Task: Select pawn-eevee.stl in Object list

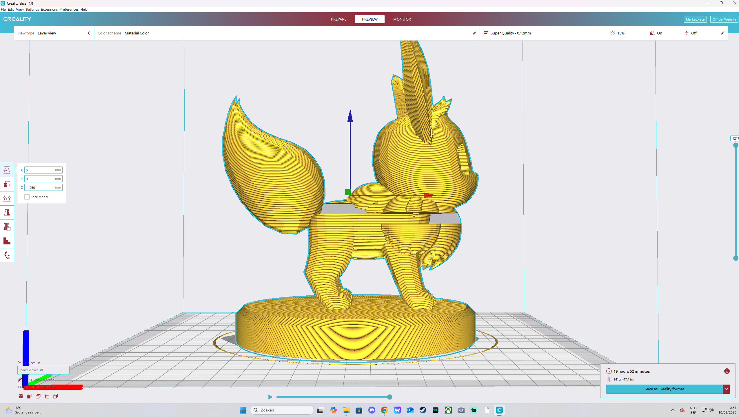Action: 43,370
